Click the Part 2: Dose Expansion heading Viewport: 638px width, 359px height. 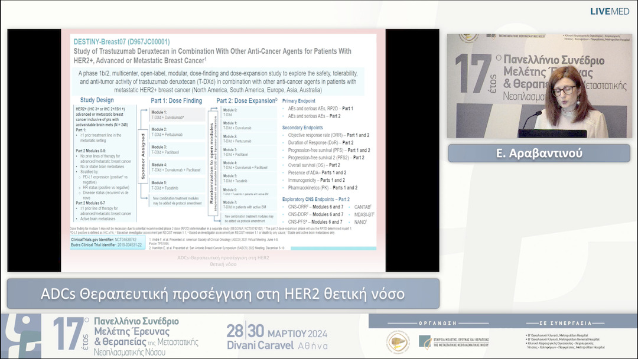click(x=246, y=100)
